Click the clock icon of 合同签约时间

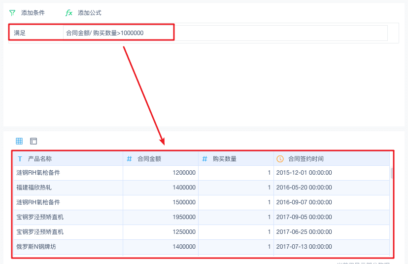tap(280, 159)
